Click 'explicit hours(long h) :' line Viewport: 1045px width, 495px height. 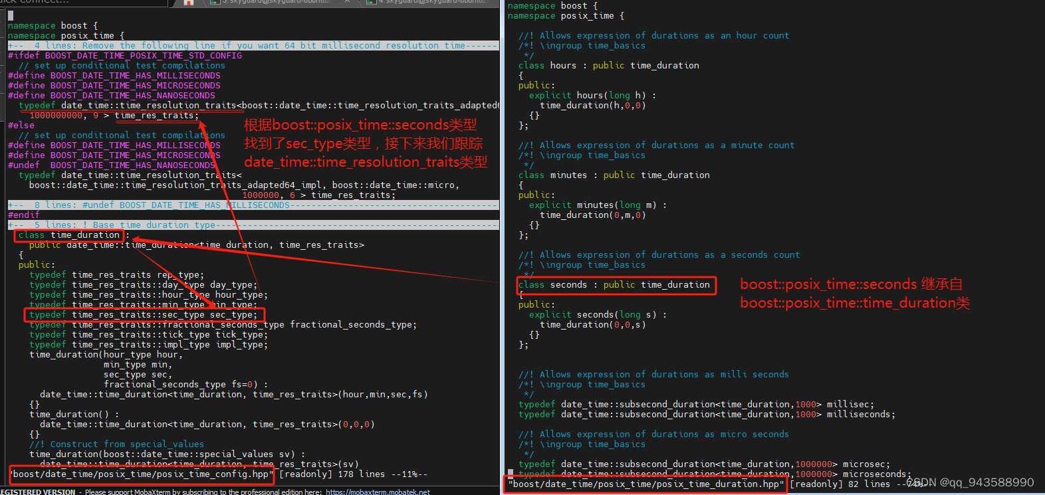tap(593, 95)
